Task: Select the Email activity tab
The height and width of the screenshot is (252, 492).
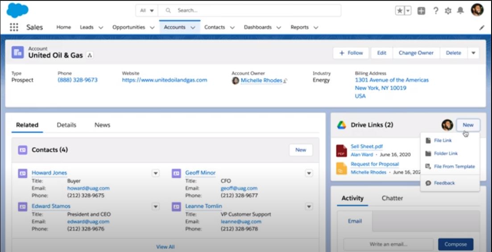Action: point(355,221)
